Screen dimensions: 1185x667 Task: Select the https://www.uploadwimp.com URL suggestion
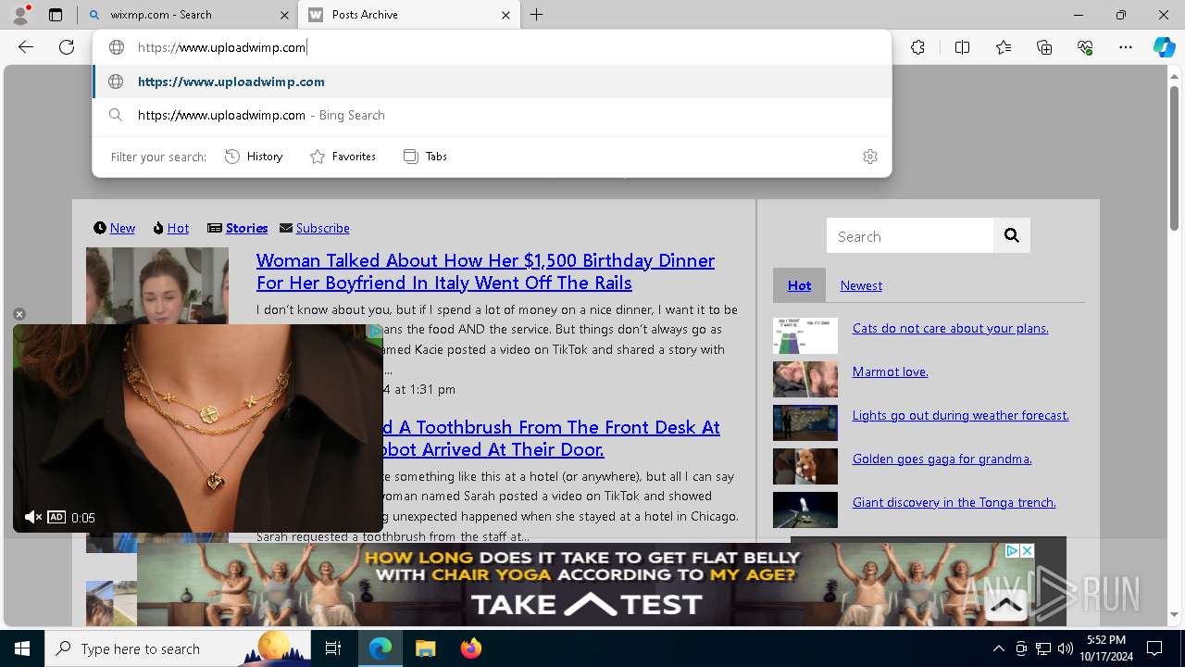point(493,82)
